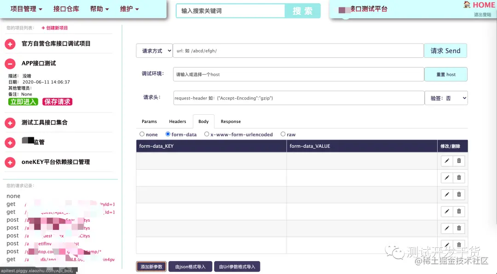
Task: Select the raw body radio button
Action: pyautogui.click(x=283, y=134)
